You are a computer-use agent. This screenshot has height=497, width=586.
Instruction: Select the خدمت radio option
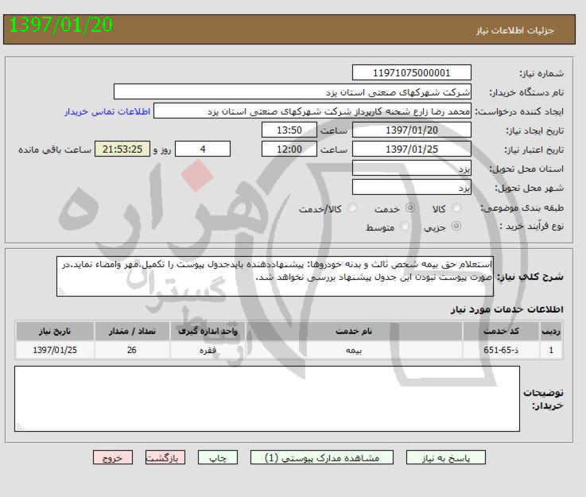410,208
